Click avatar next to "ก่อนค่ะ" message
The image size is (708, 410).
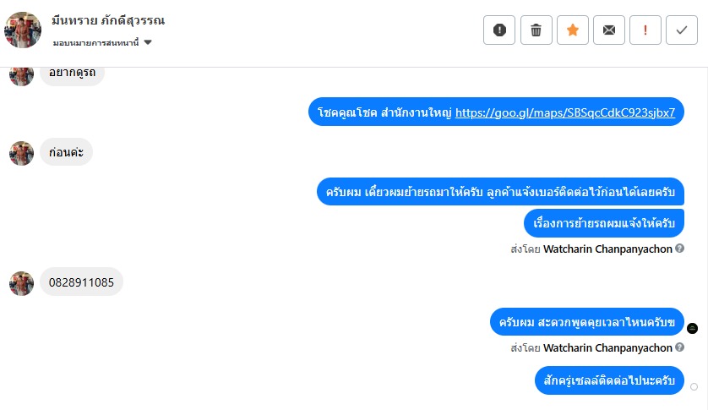click(x=21, y=153)
